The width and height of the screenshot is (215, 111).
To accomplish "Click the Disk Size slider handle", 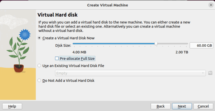I will coord(156,44).
